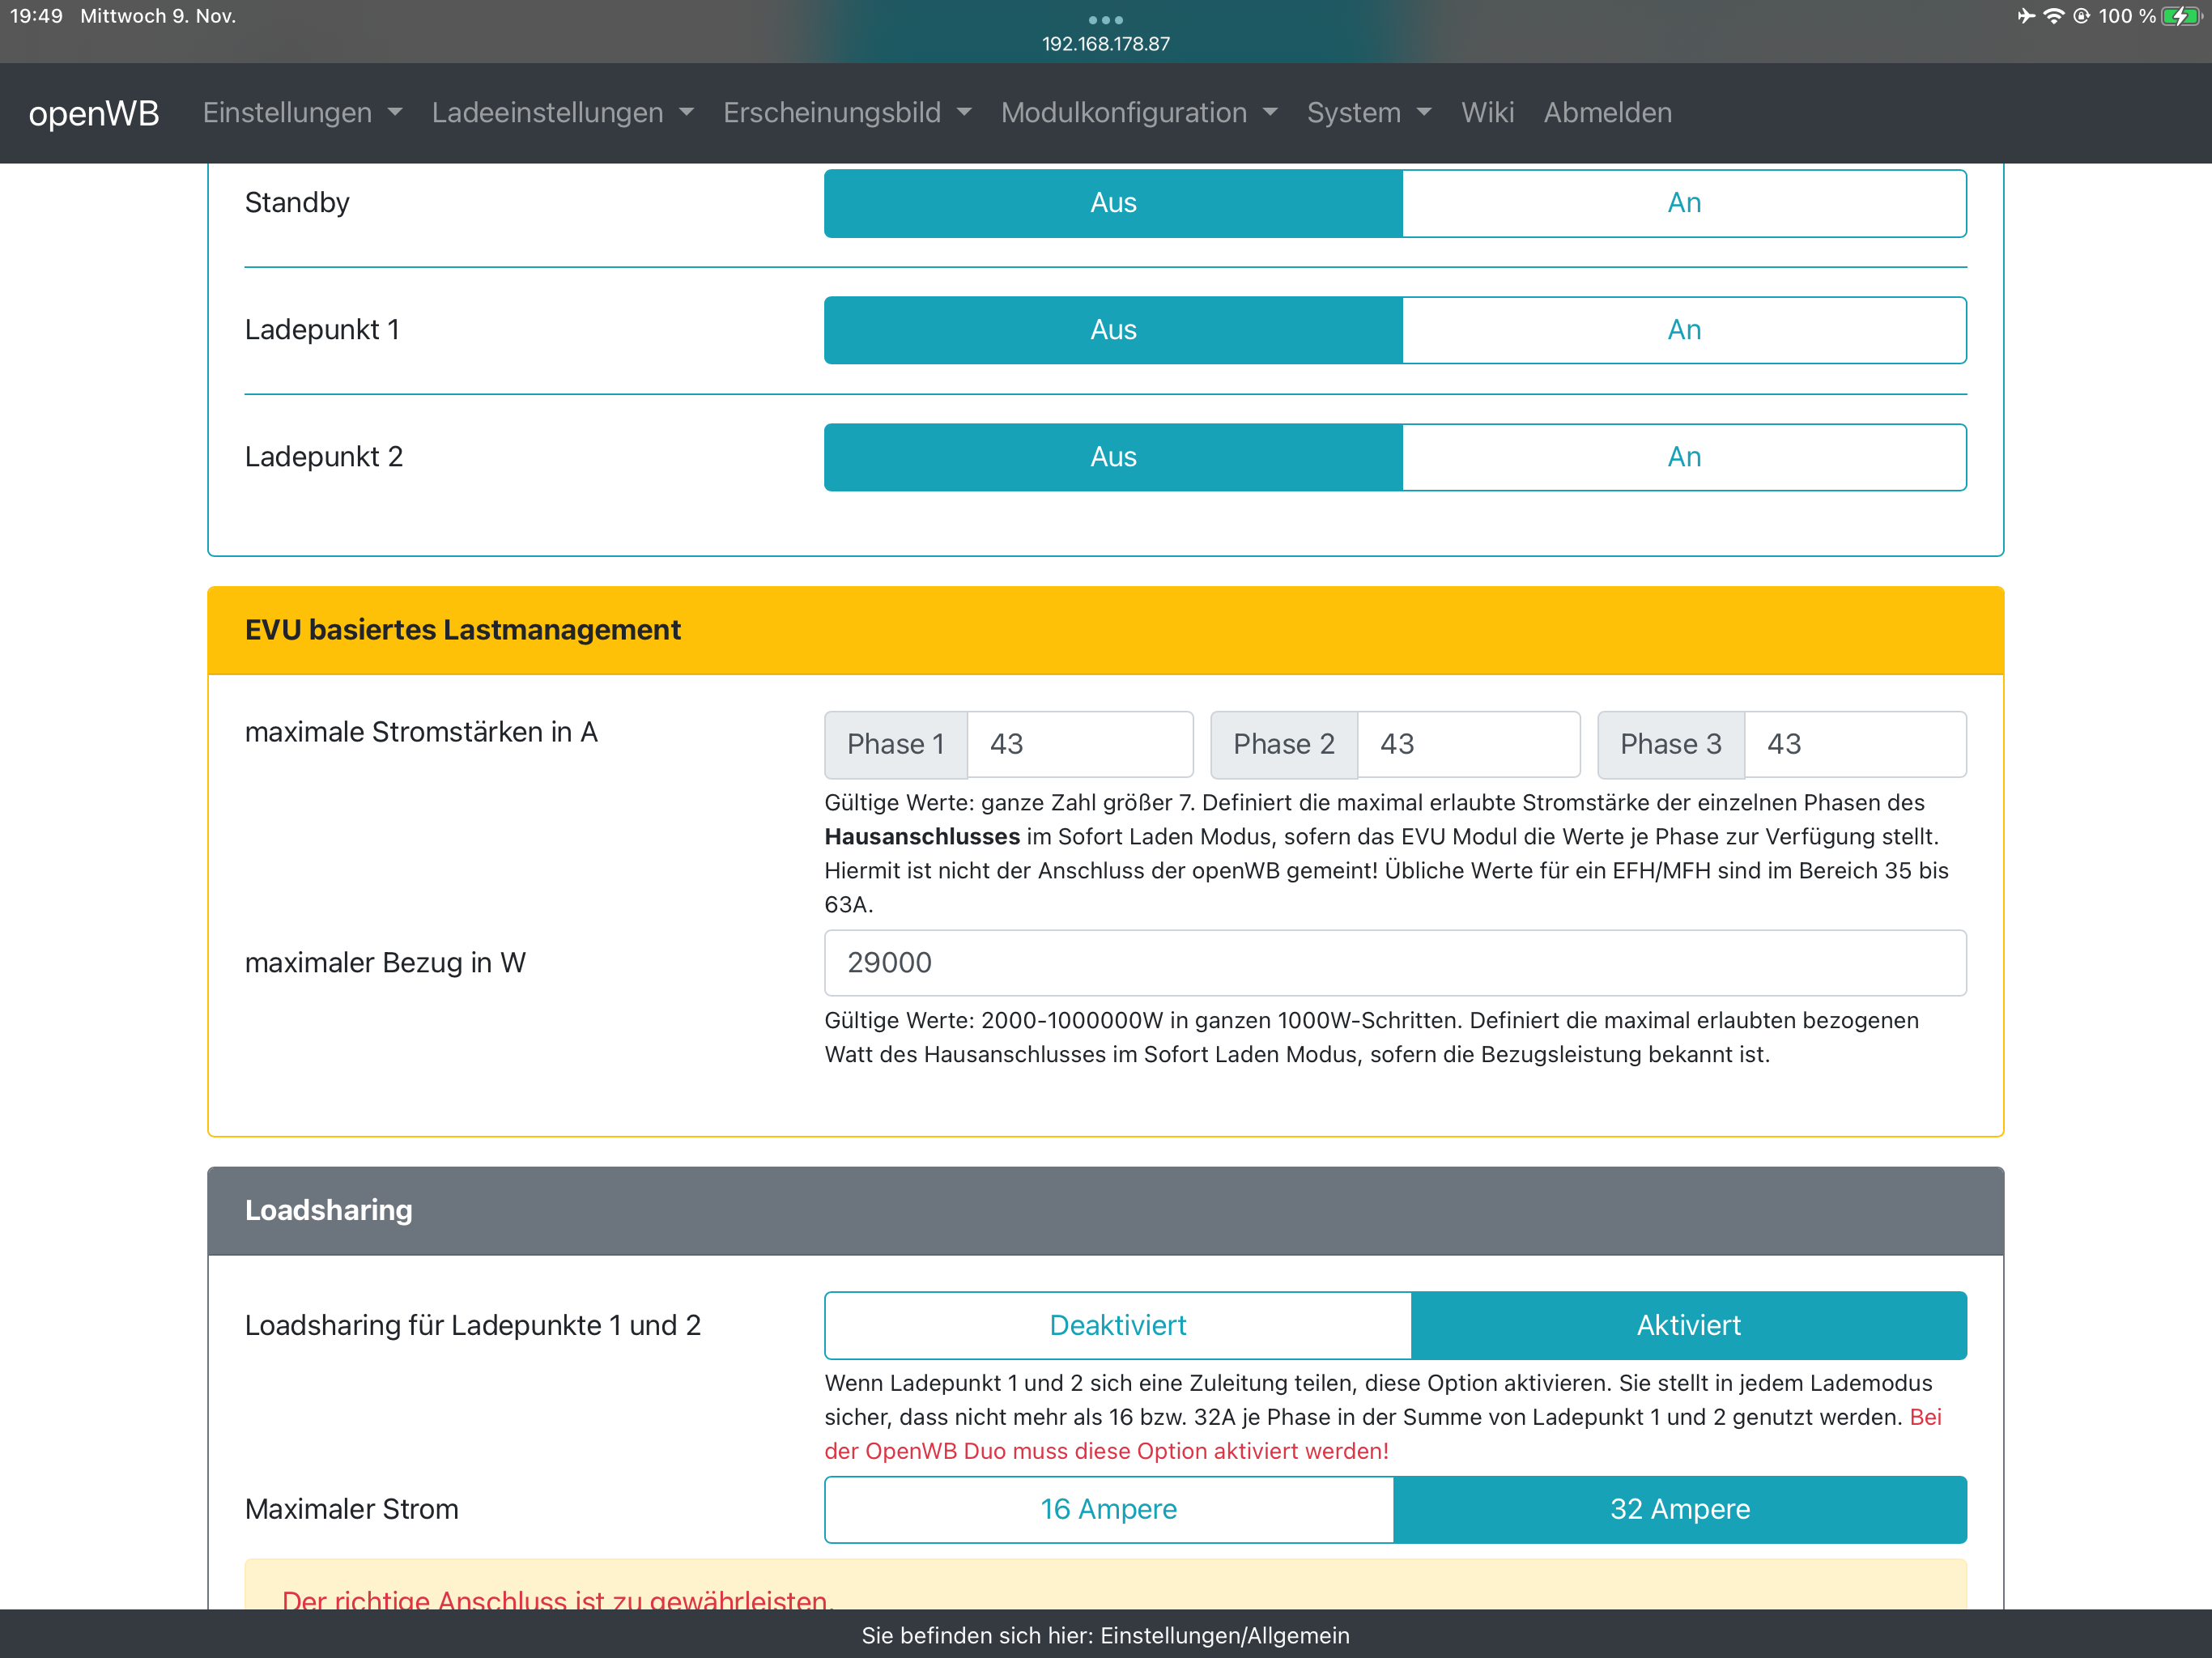Open the Modulkonfiguration dropdown
Screen dimensions: 2212x1658
pyautogui.click(x=1138, y=113)
